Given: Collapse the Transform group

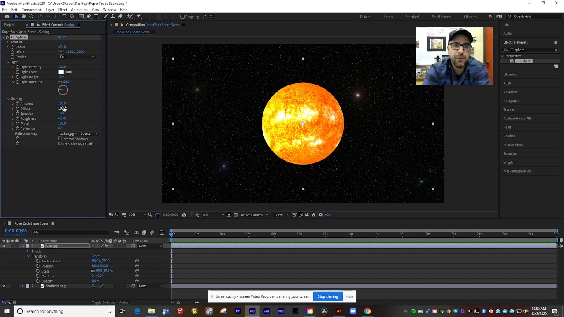Looking at the screenshot, I should pyautogui.click(x=28, y=256).
